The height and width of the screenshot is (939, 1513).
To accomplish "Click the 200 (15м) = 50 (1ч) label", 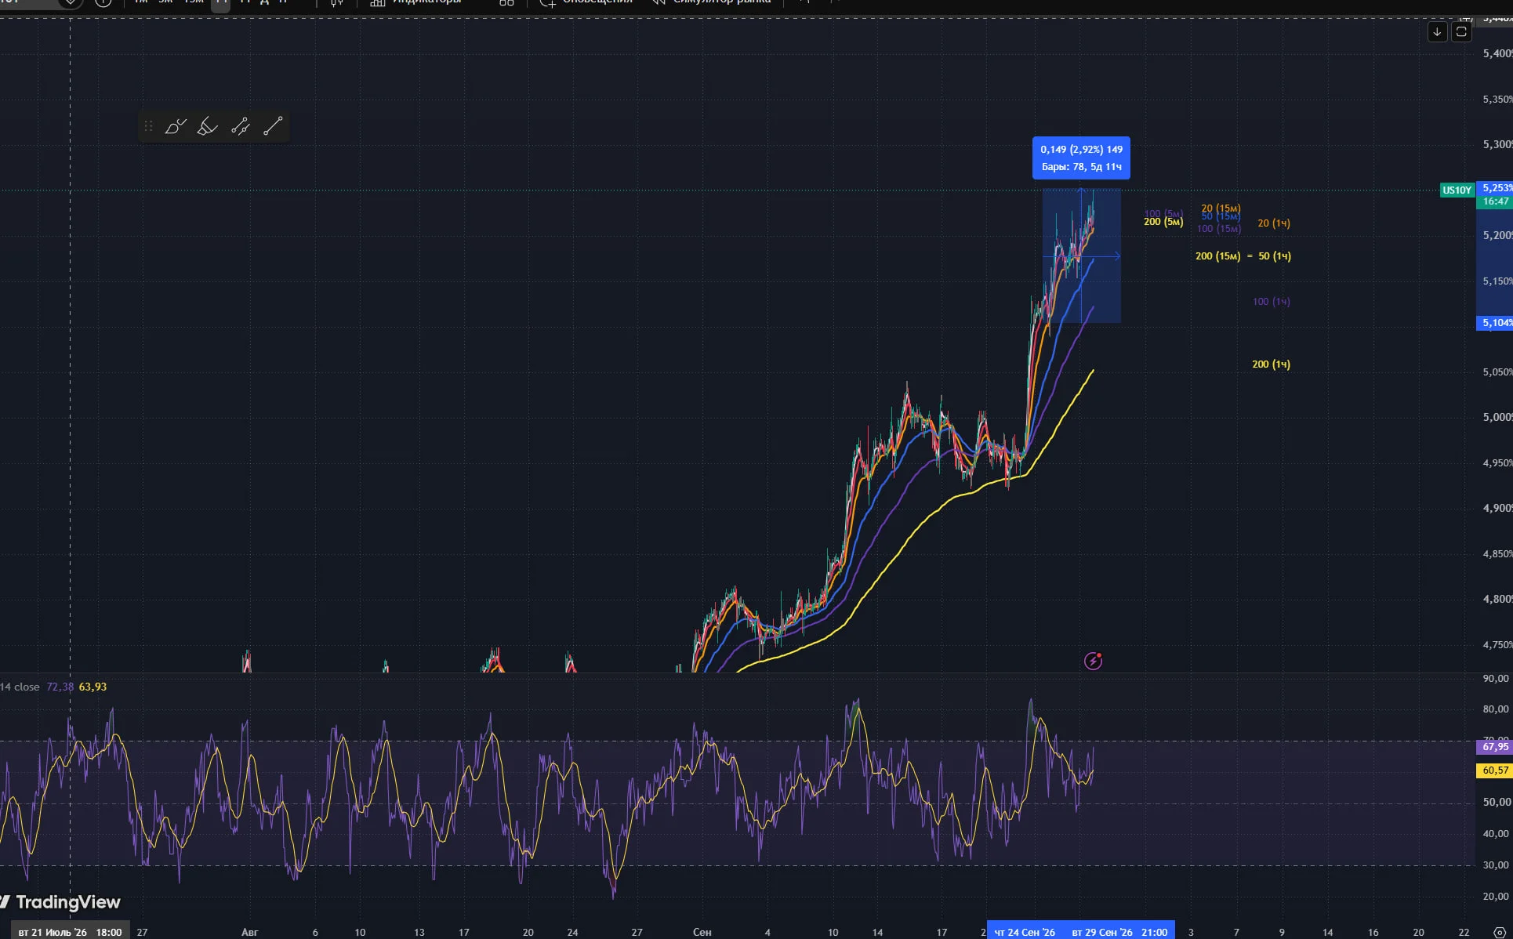I will coord(1243,256).
